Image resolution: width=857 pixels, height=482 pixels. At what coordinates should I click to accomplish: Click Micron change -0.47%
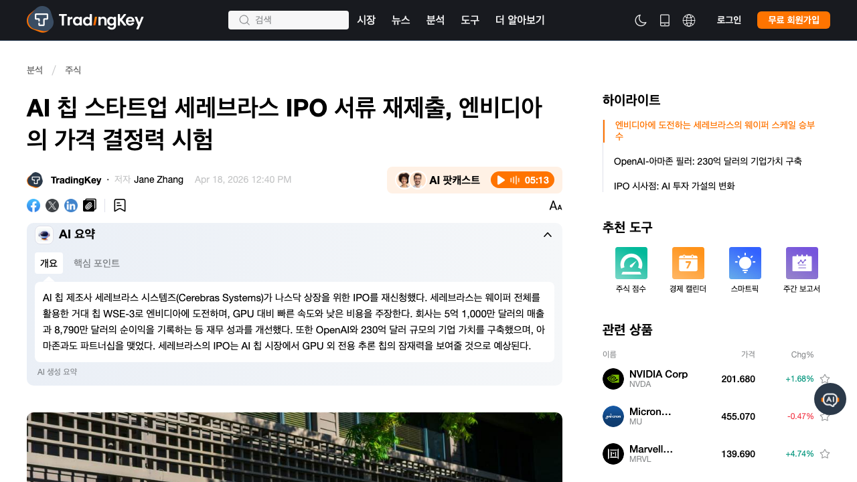pyautogui.click(x=801, y=416)
